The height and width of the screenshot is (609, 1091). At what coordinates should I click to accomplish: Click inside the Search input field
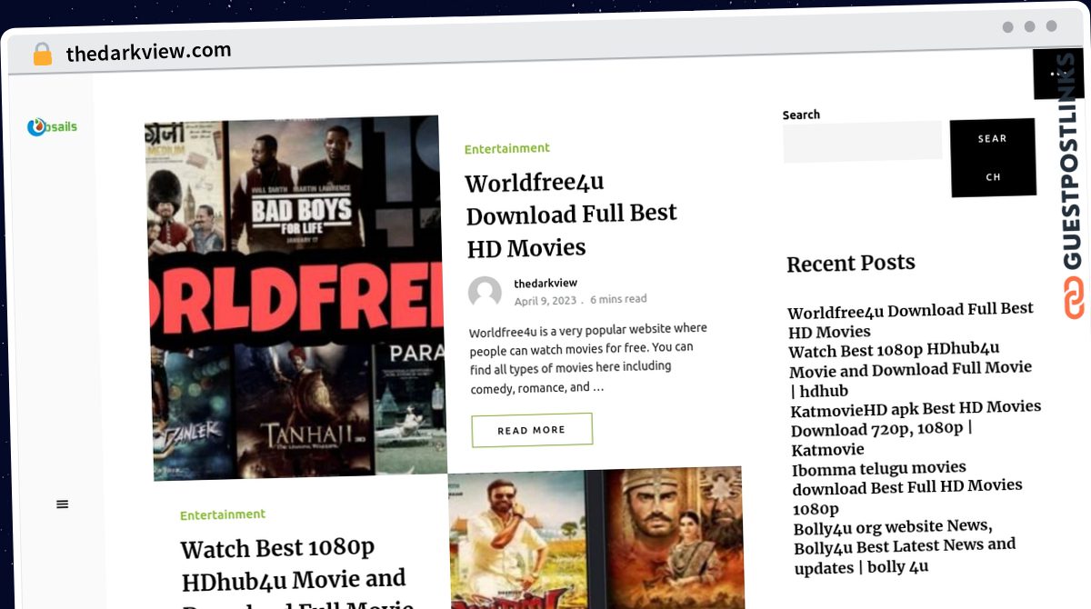tap(862, 142)
